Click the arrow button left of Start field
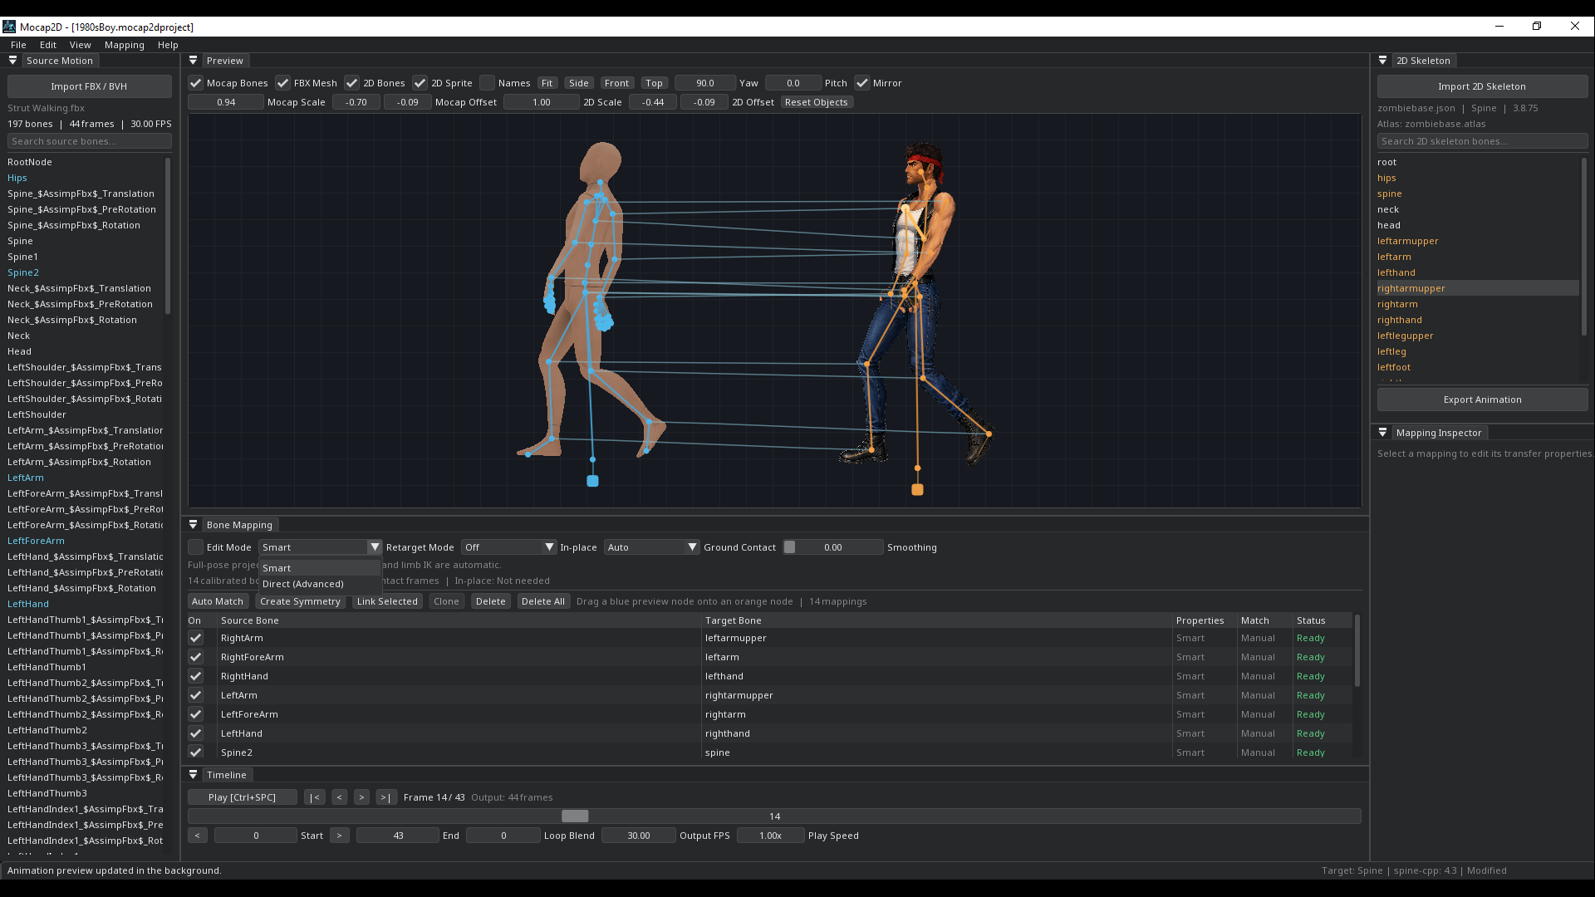1595x897 pixels. tap(198, 836)
